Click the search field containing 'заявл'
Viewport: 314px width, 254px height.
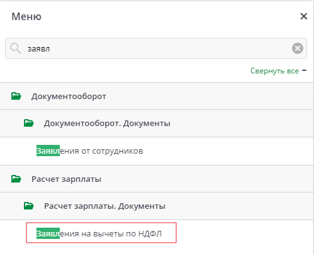pos(156,48)
